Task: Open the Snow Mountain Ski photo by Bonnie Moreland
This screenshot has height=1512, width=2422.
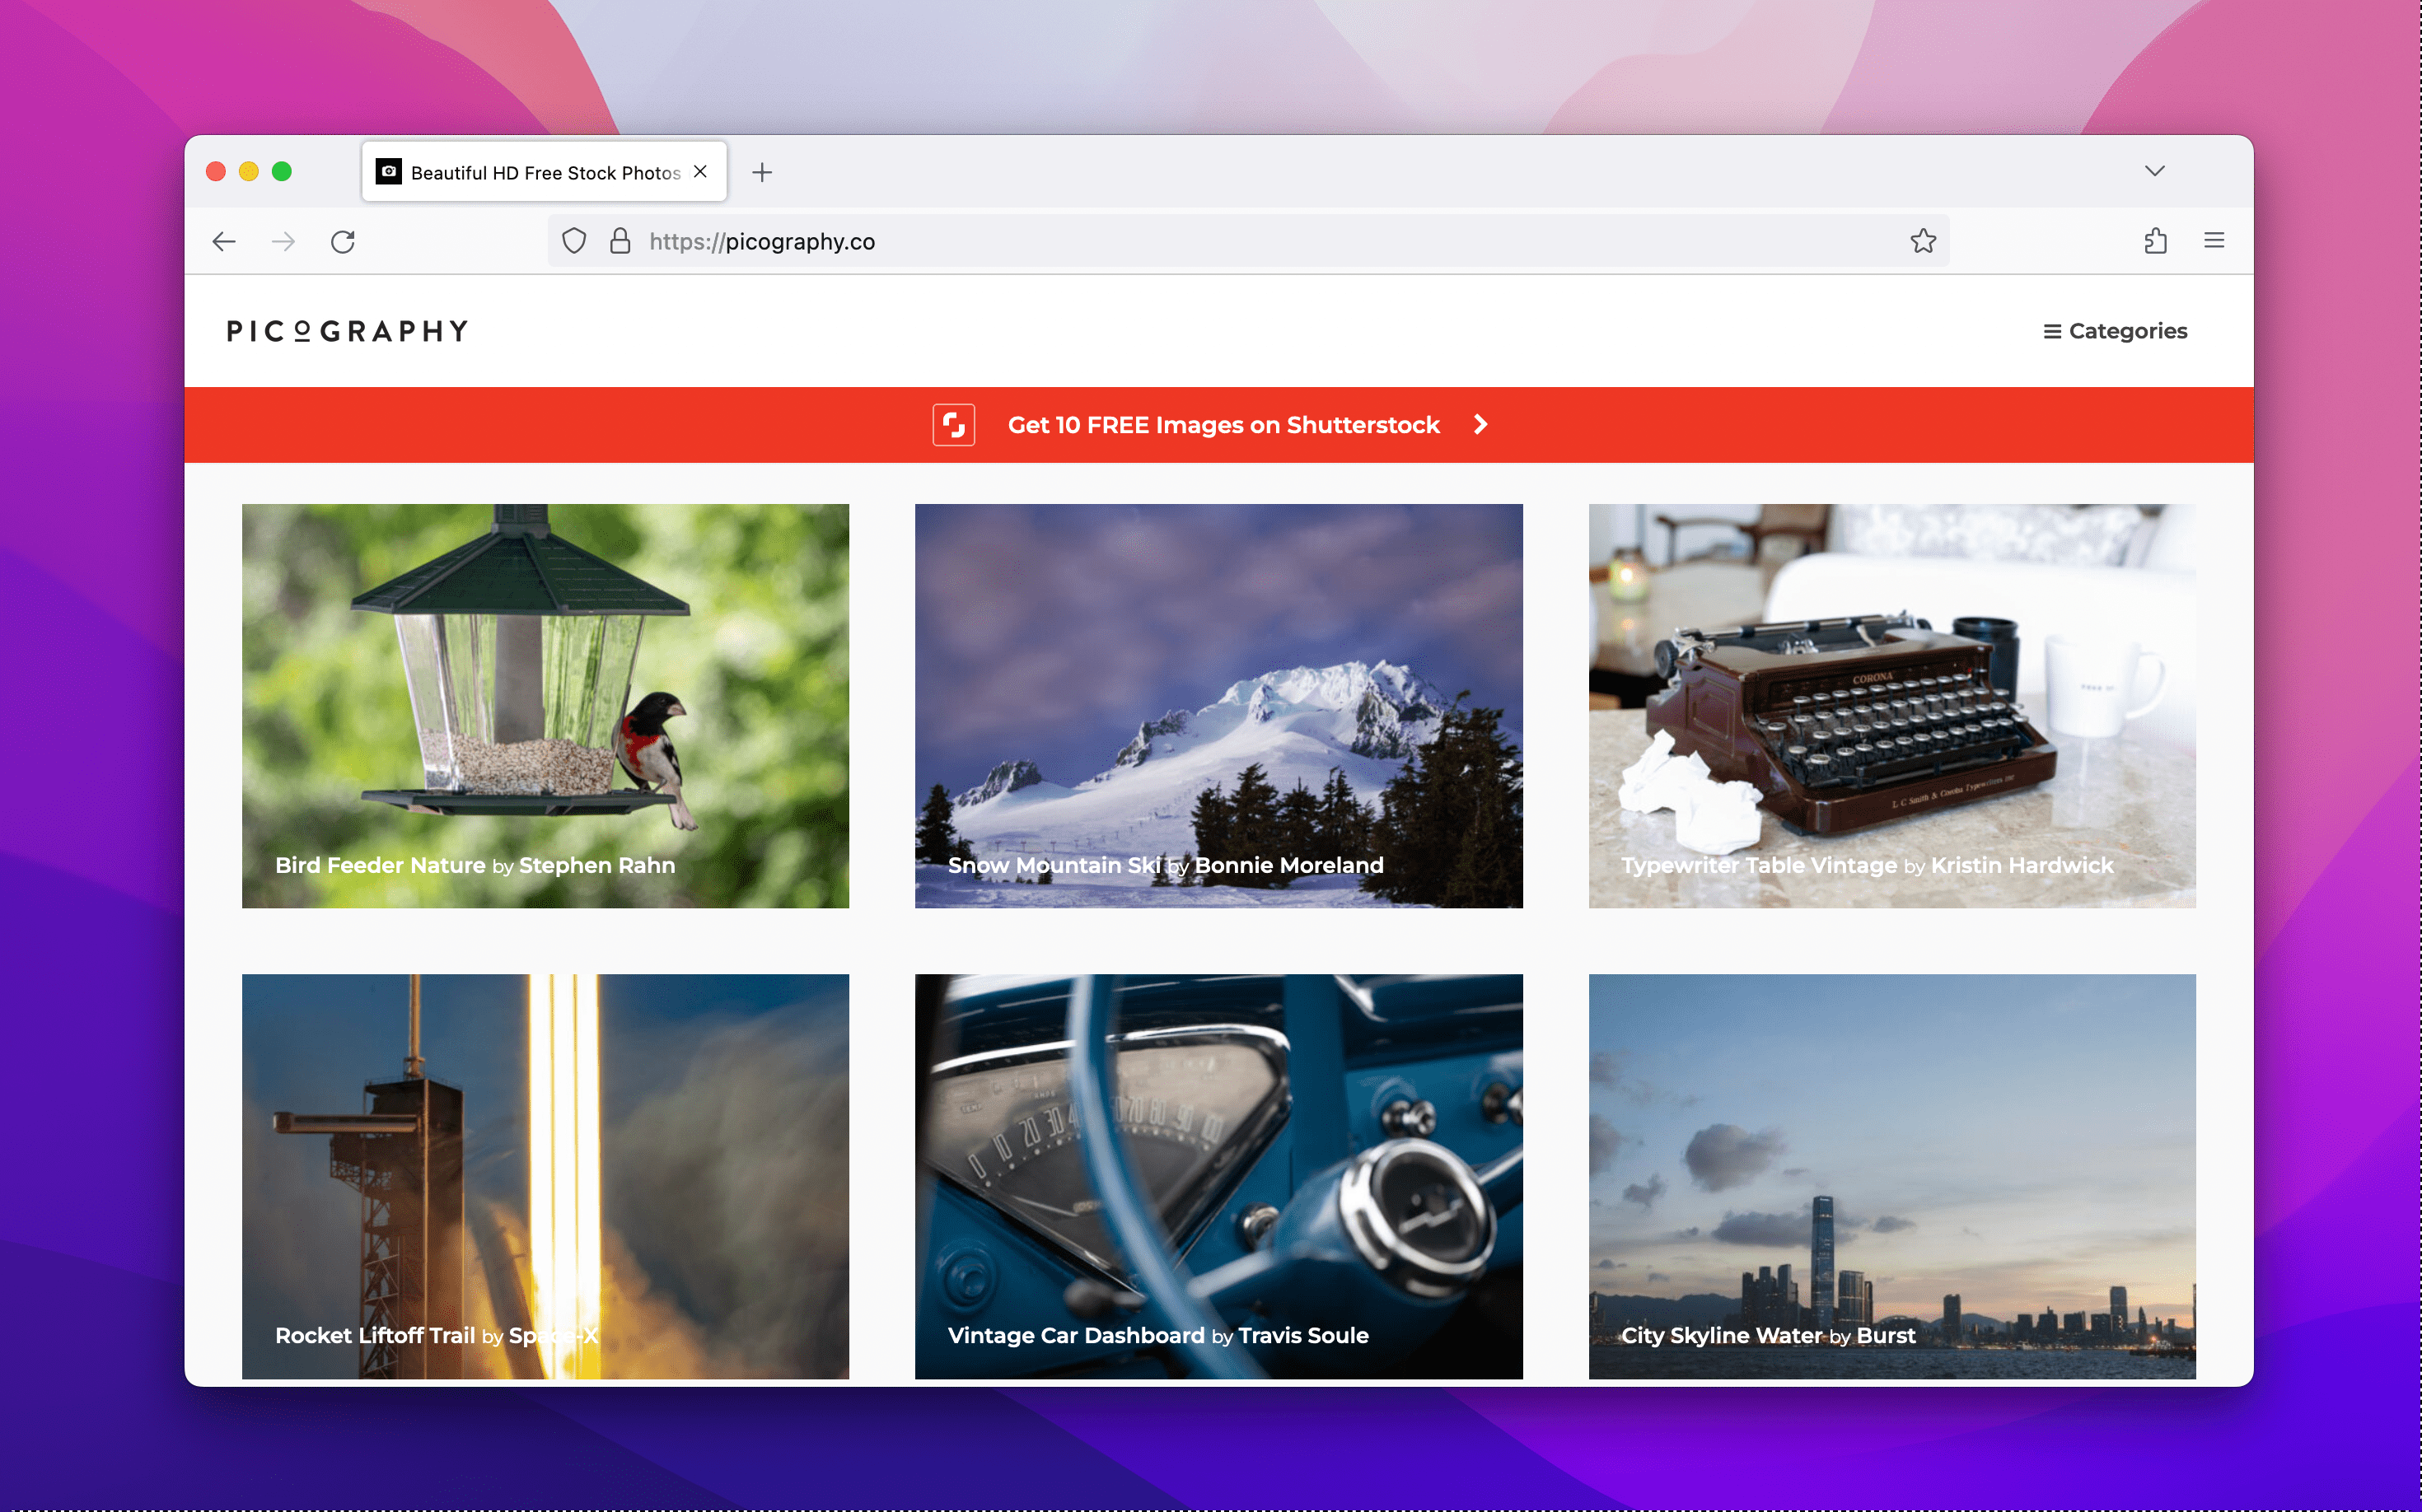Action: (x=1218, y=705)
